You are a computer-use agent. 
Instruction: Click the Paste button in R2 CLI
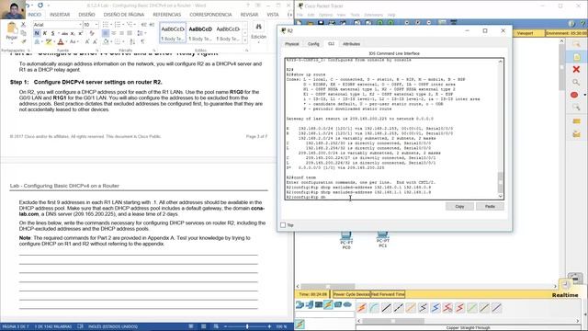pyautogui.click(x=490, y=206)
